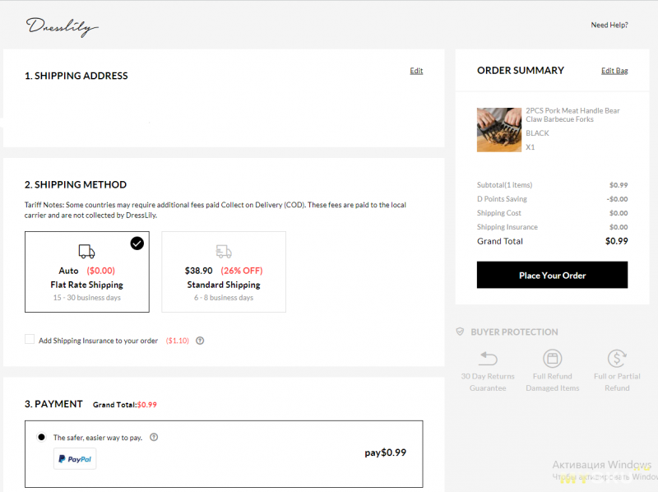This screenshot has width=658, height=492.
Task: Click the Buyer Protection shield icon
Action: (460, 332)
